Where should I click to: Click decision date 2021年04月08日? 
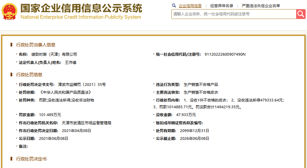[76, 131]
